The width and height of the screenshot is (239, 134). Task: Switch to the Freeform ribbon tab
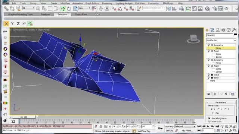pyautogui.click(x=45, y=15)
